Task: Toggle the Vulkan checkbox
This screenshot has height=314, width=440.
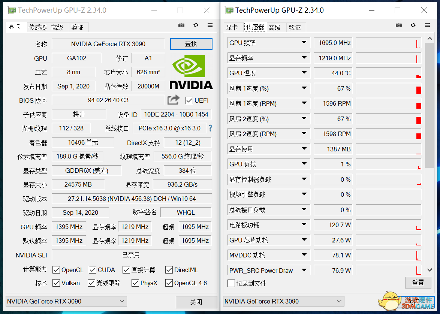Action: 56,283
